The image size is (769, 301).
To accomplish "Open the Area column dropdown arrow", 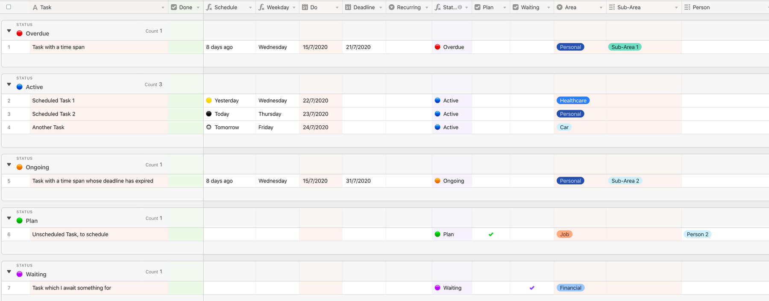I will click(x=601, y=8).
